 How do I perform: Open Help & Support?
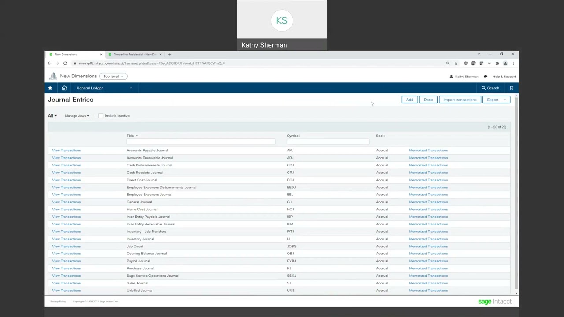click(x=504, y=77)
